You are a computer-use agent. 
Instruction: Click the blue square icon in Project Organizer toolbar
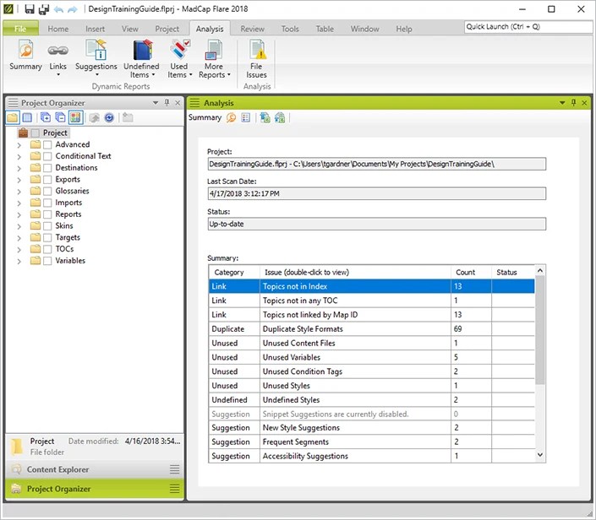(27, 117)
